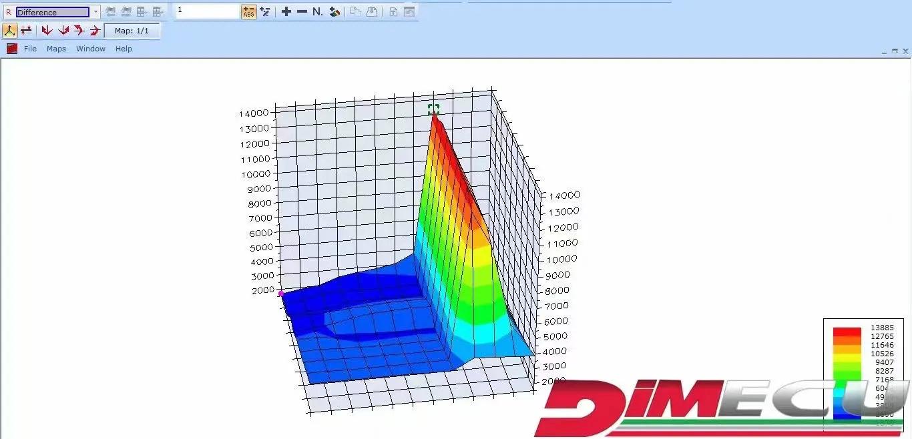Toggle the absolute value ABS button

pyautogui.click(x=249, y=11)
